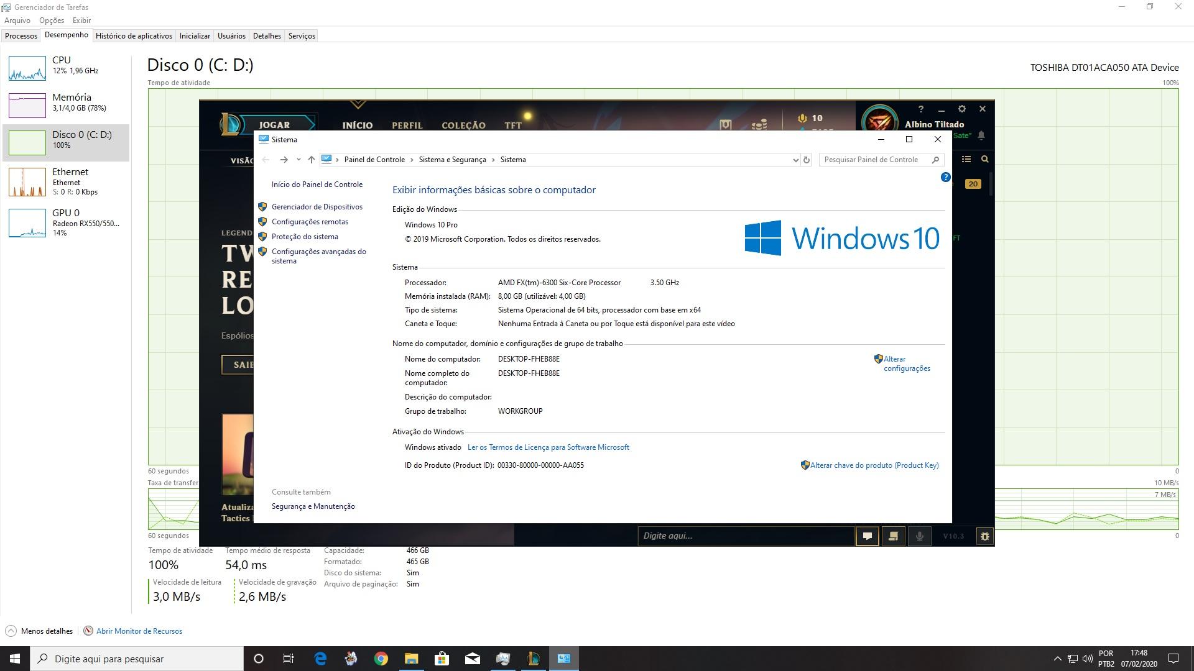Open League client settings gear
The width and height of the screenshot is (1194, 671).
(x=961, y=109)
